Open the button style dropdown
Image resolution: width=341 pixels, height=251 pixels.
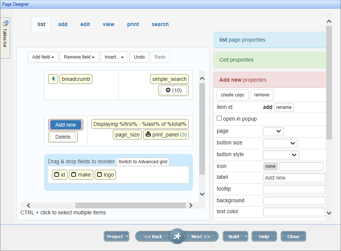(281, 155)
